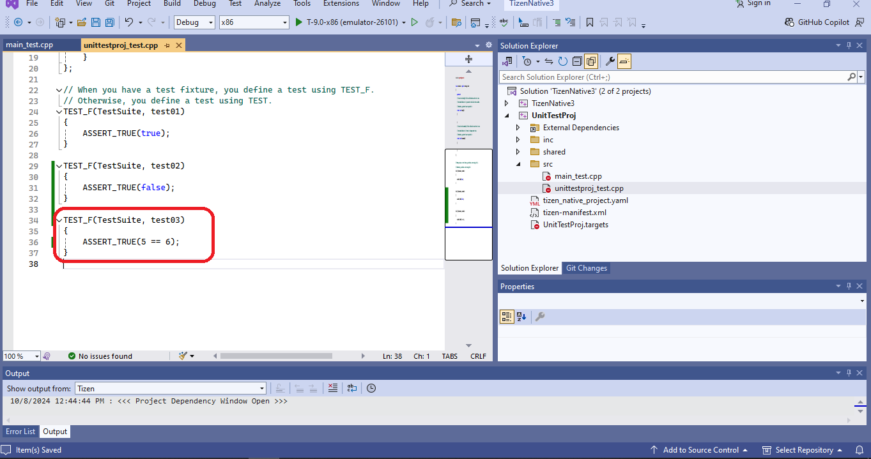871x459 pixels.
Task: Refresh the Solution Explorer
Action: 563,61
